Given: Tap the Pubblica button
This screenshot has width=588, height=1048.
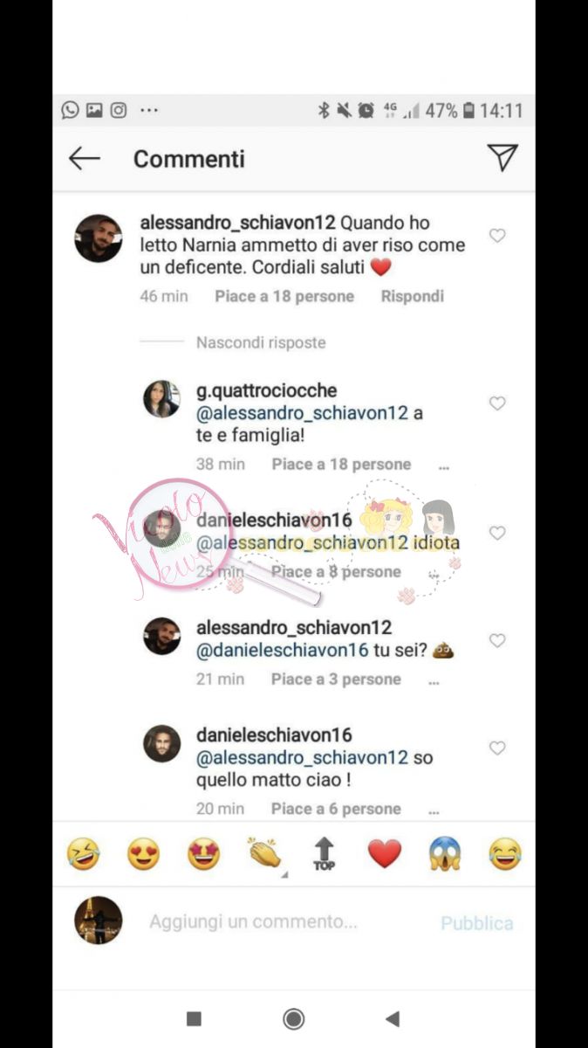Looking at the screenshot, I should point(477,923).
